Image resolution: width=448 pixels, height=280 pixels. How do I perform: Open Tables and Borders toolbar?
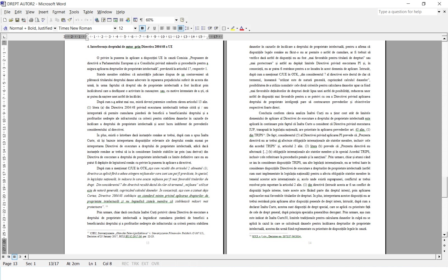click(x=103, y=20)
